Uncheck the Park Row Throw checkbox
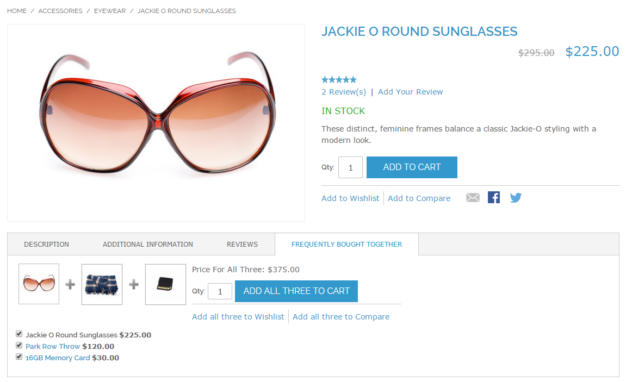626x382 pixels. 19,345
